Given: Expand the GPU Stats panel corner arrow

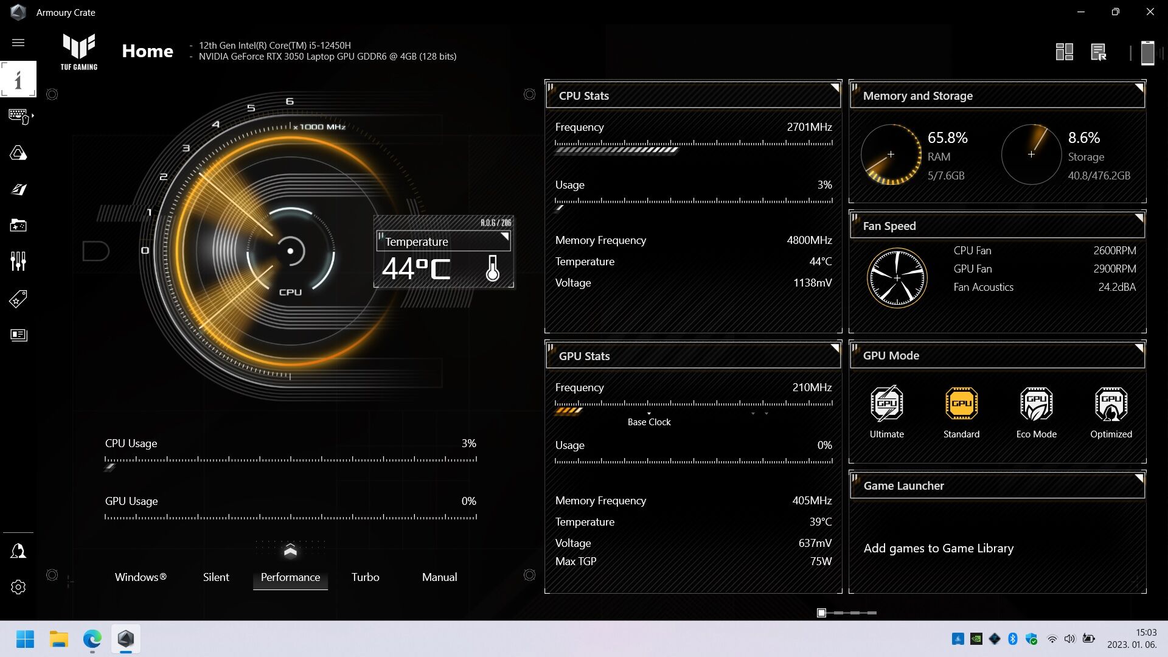Looking at the screenshot, I should (835, 348).
